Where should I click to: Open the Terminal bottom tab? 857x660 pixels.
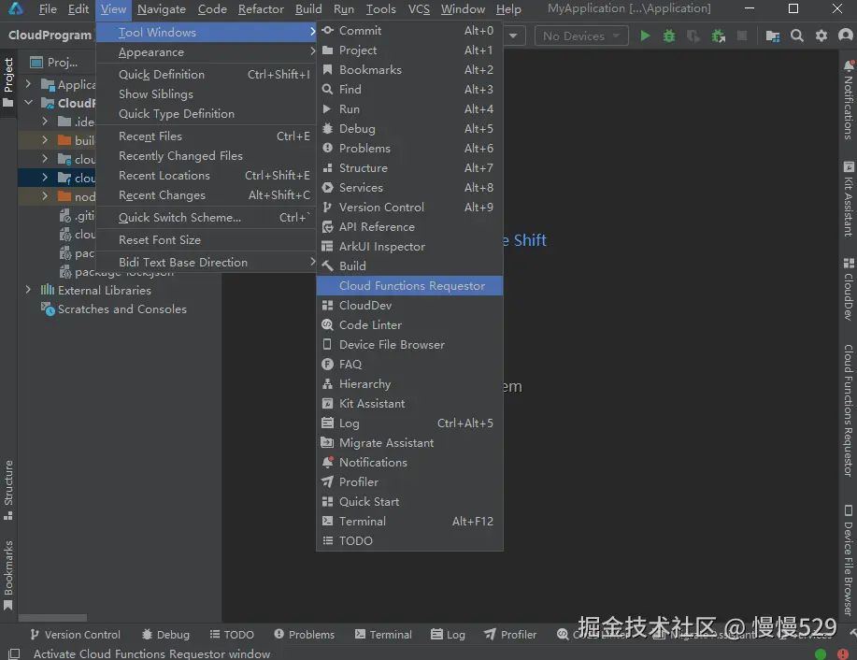[x=383, y=635]
